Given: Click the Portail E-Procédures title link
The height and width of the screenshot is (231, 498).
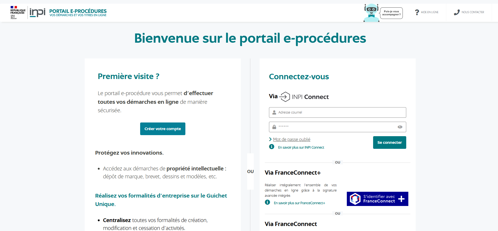Looking at the screenshot, I should pos(78,12).
